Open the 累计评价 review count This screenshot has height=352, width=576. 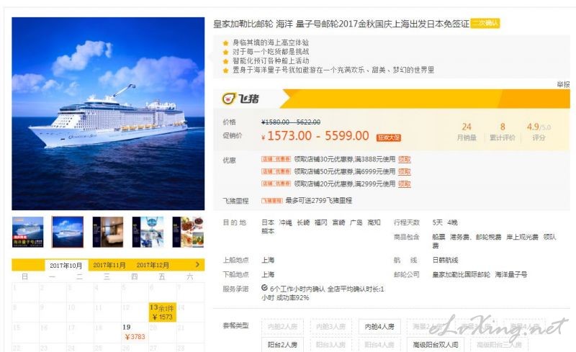pyautogui.click(x=502, y=132)
